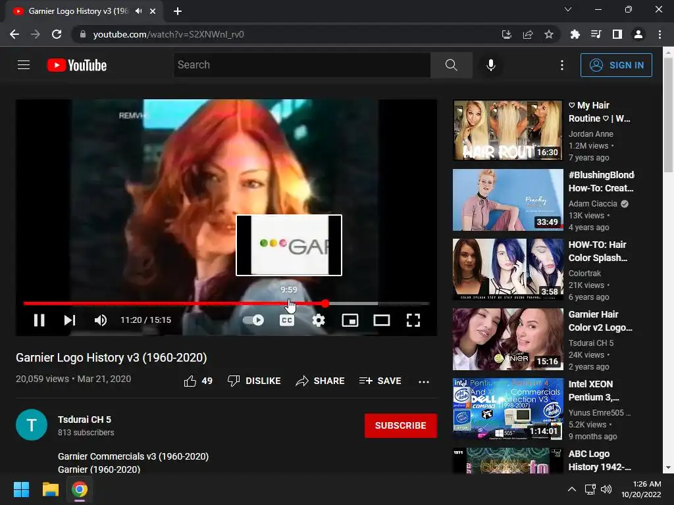Save the video to a playlist
This screenshot has width=674, height=505.
(x=380, y=381)
